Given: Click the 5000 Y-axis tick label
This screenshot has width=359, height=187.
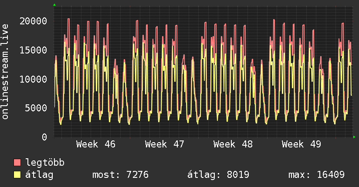Looking at the screenshot, I should pos(37,108).
